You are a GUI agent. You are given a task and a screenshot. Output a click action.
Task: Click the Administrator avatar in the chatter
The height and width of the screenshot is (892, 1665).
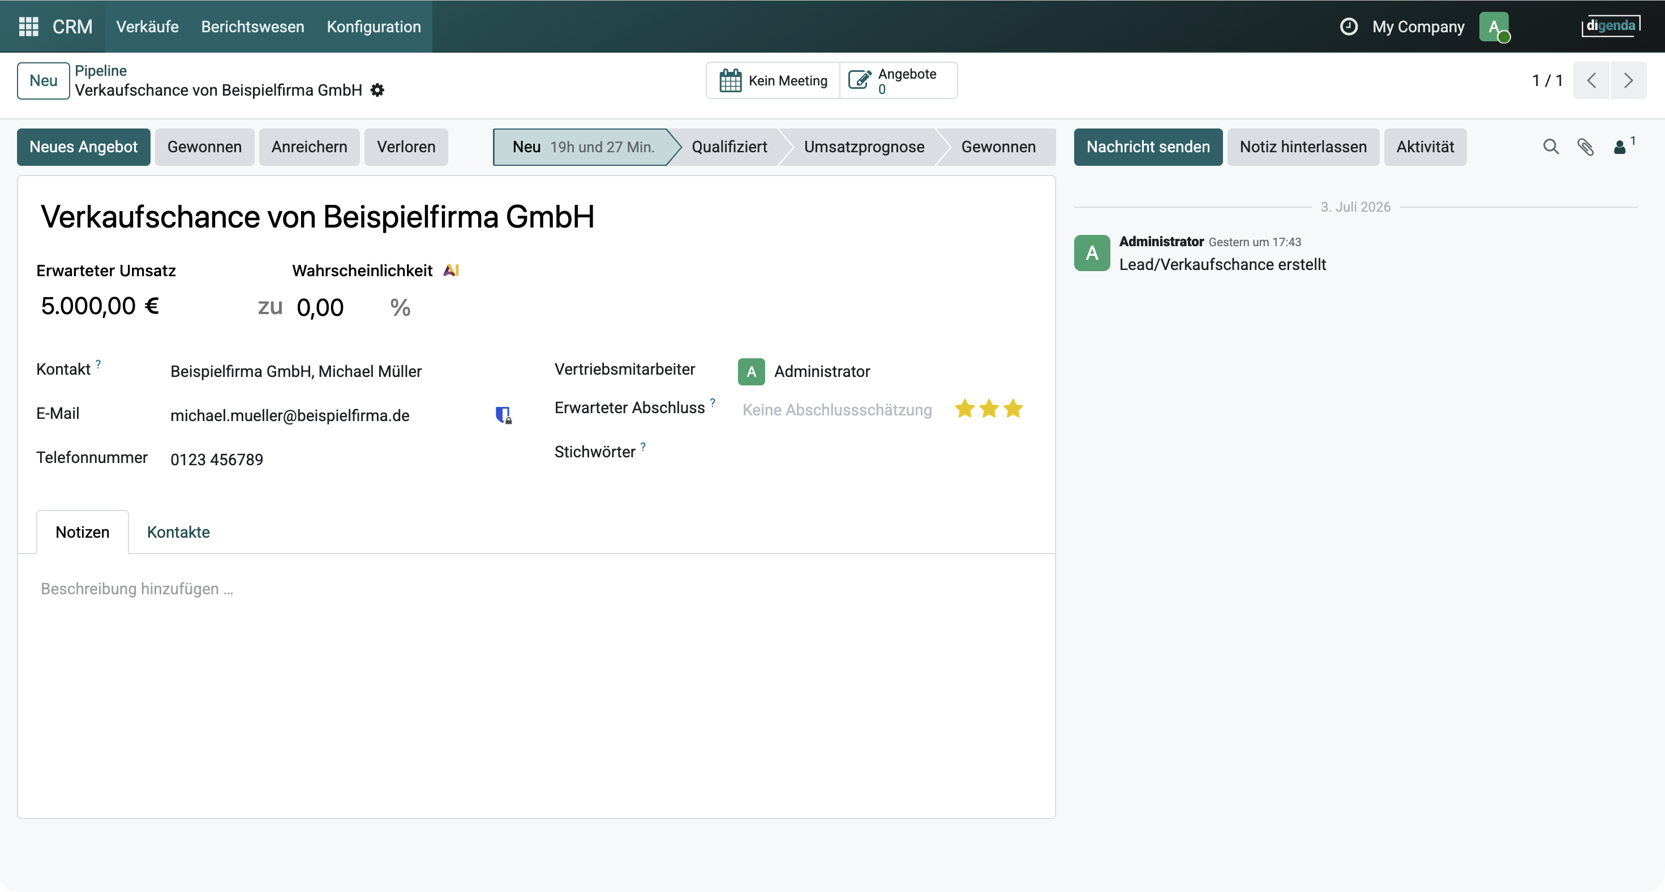tap(1092, 253)
